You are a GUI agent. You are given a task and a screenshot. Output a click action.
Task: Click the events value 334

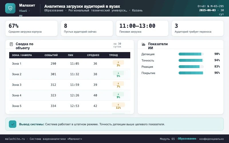(x=53, y=106)
